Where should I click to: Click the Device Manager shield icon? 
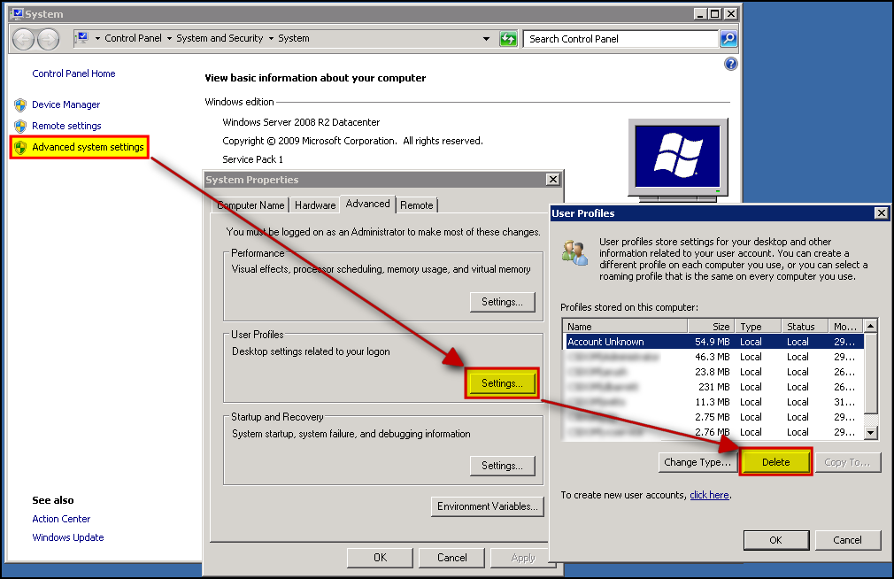pos(20,104)
